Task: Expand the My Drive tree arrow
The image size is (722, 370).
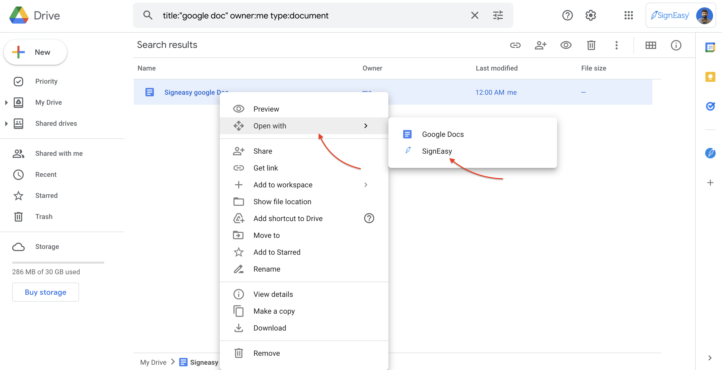Action: click(6, 102)
